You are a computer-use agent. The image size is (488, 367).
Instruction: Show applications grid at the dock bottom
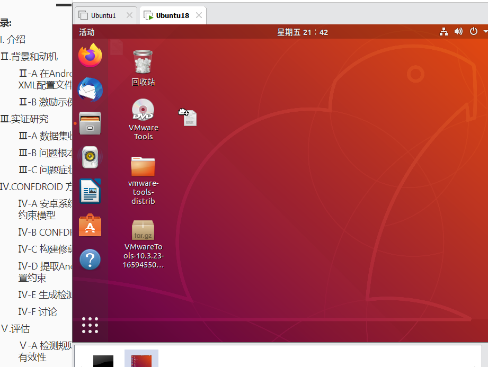(x=90, y=325)
